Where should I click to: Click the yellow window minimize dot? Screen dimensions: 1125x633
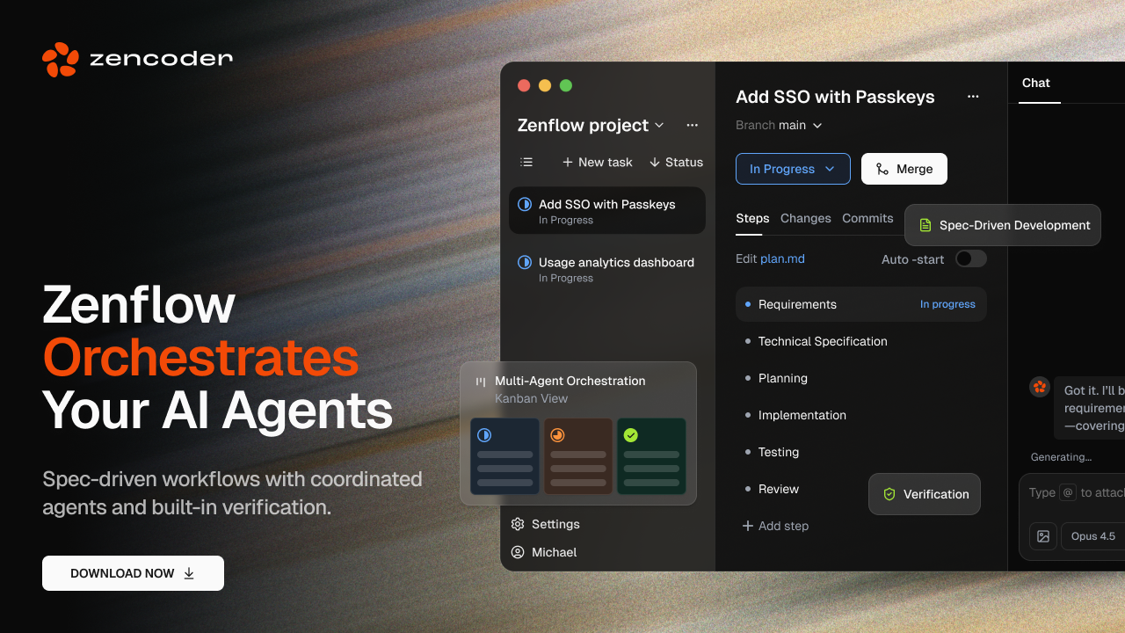545,85
